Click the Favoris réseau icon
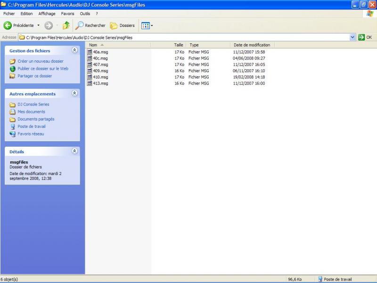This screenshot has height=283, width=377. 13,134
